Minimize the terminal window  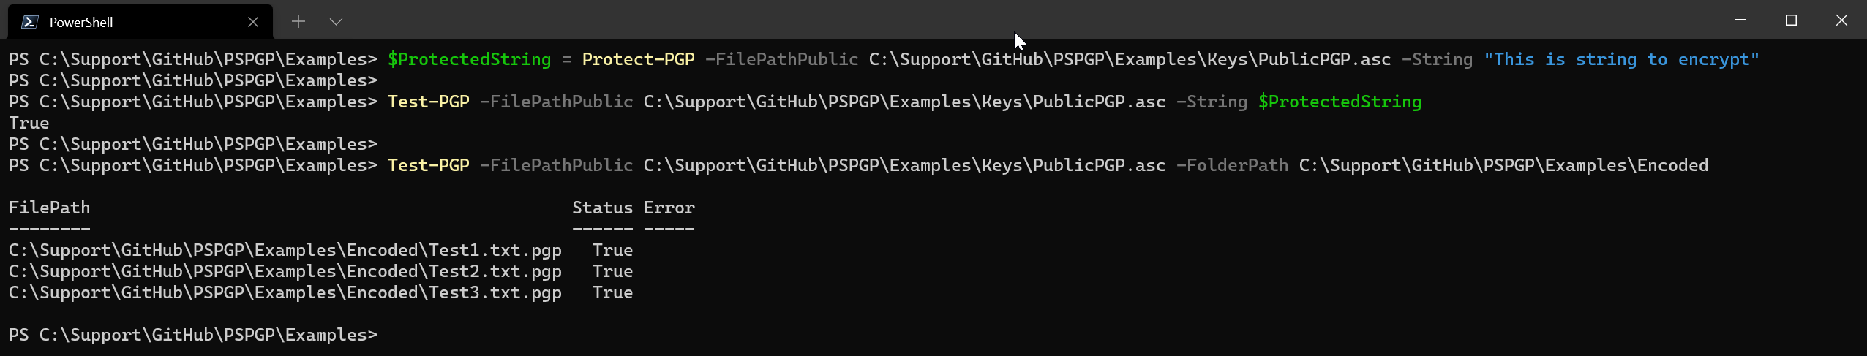click(x=1740, y=20)
